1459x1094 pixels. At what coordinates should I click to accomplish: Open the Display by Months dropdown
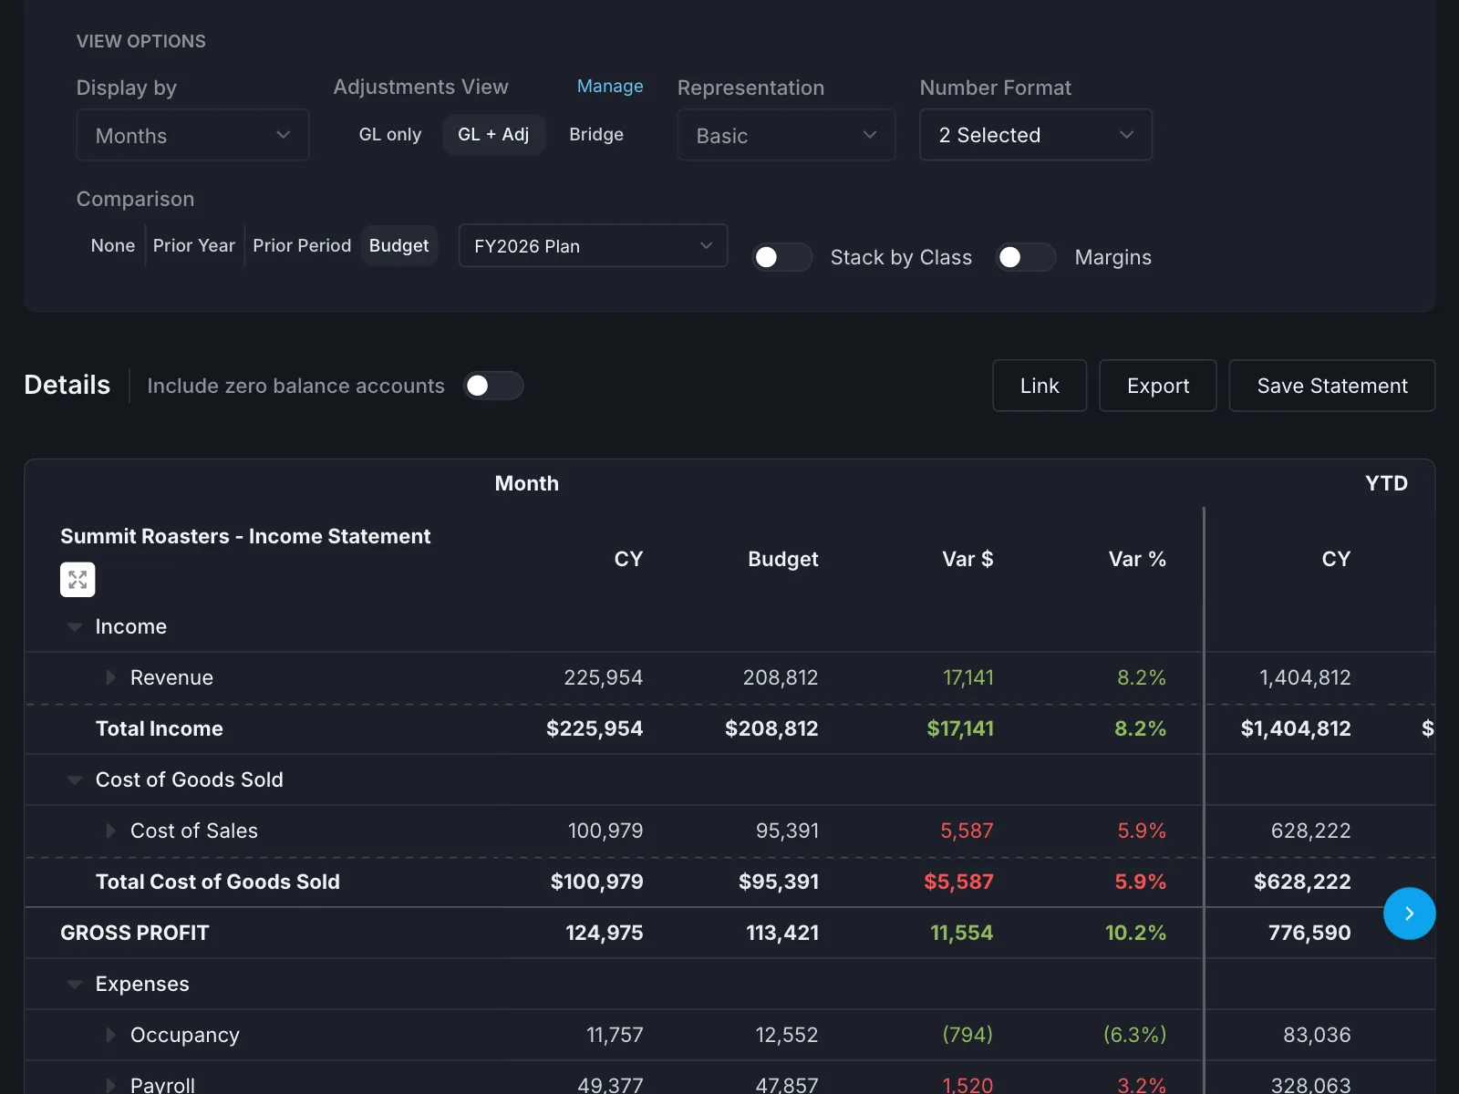[x=192, y=135]
